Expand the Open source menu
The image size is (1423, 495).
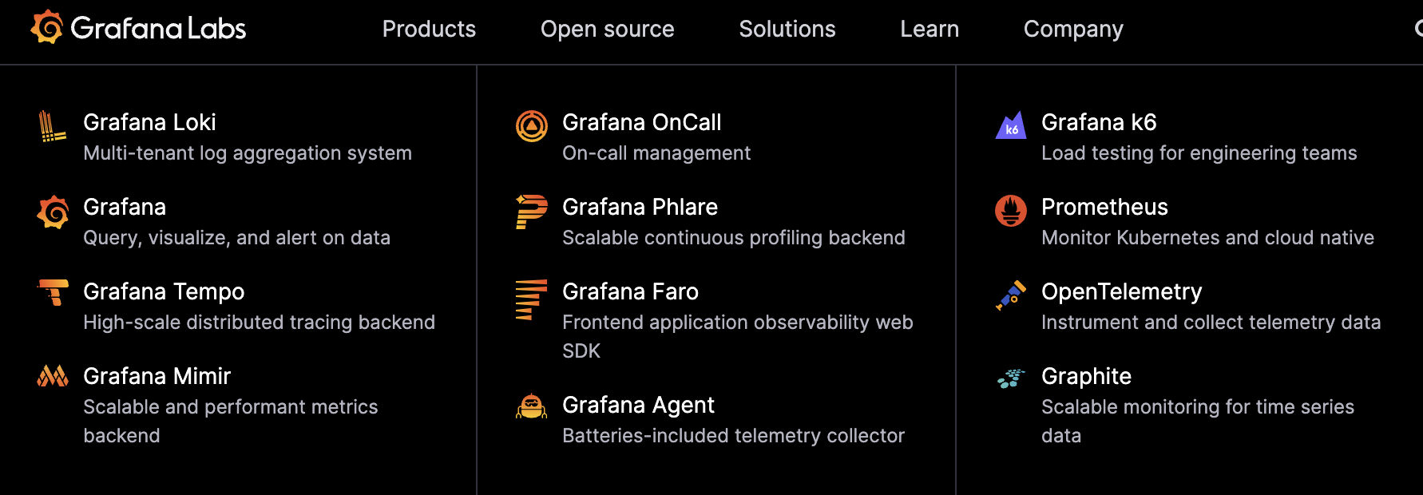(607, 30)
